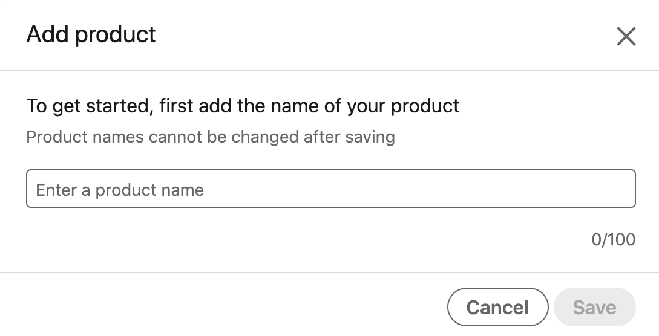The width and height of the screenshot is (659, 336).
Task: Click the product name text field
Action: coord(330,189)
